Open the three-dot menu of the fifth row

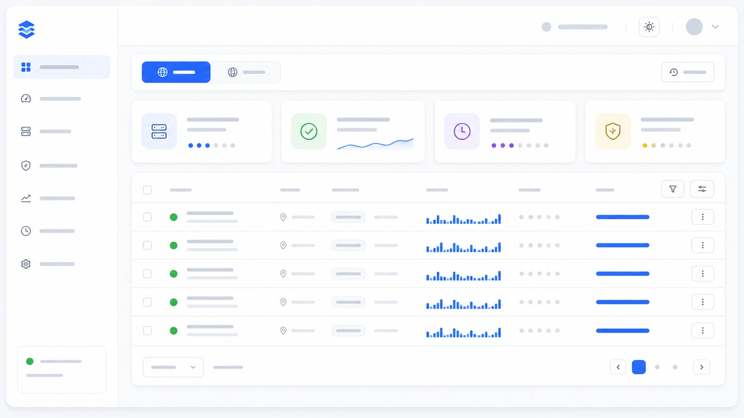703,331
